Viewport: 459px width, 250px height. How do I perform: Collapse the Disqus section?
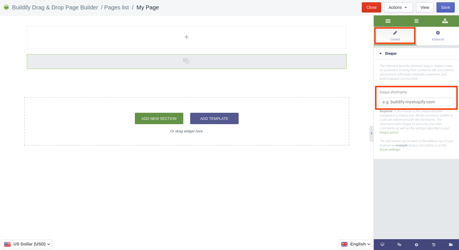416,54
